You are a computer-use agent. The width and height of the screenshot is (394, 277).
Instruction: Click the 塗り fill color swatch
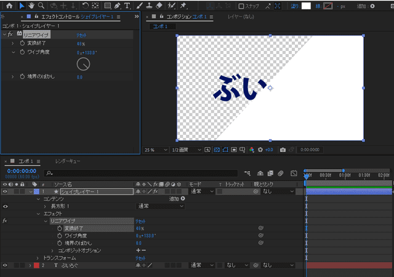(306, 6)
